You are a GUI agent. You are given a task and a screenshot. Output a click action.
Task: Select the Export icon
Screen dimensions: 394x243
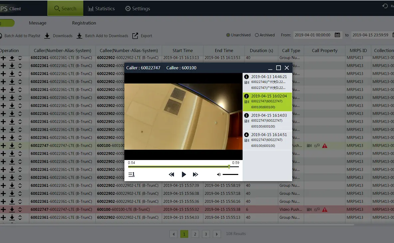(x=134, y=36)
